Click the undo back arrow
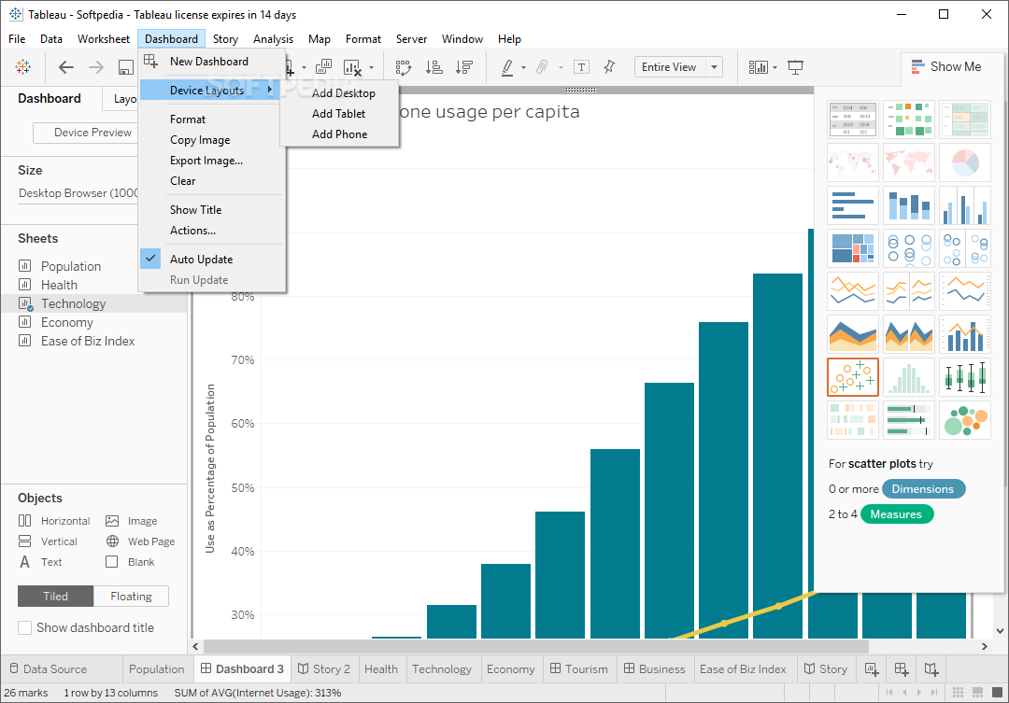 [66, 67]
